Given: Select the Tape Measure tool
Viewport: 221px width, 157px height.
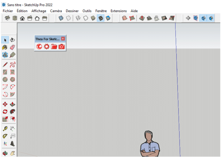Looking at the screenshot, I should 5,129.
